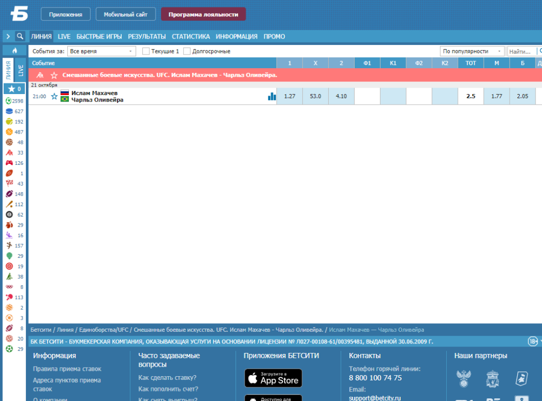Select ice hockey sport with 627 events
542x401 pixels.
tap(14, 111)
